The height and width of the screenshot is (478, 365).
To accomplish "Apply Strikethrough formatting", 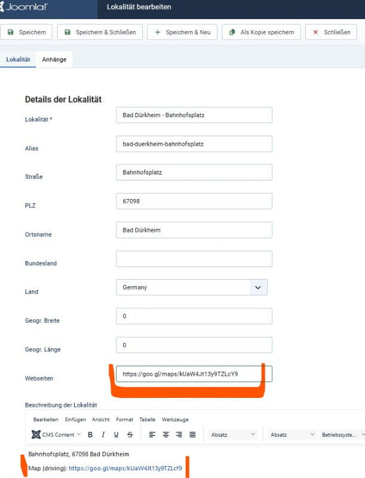I will (130, 435).
